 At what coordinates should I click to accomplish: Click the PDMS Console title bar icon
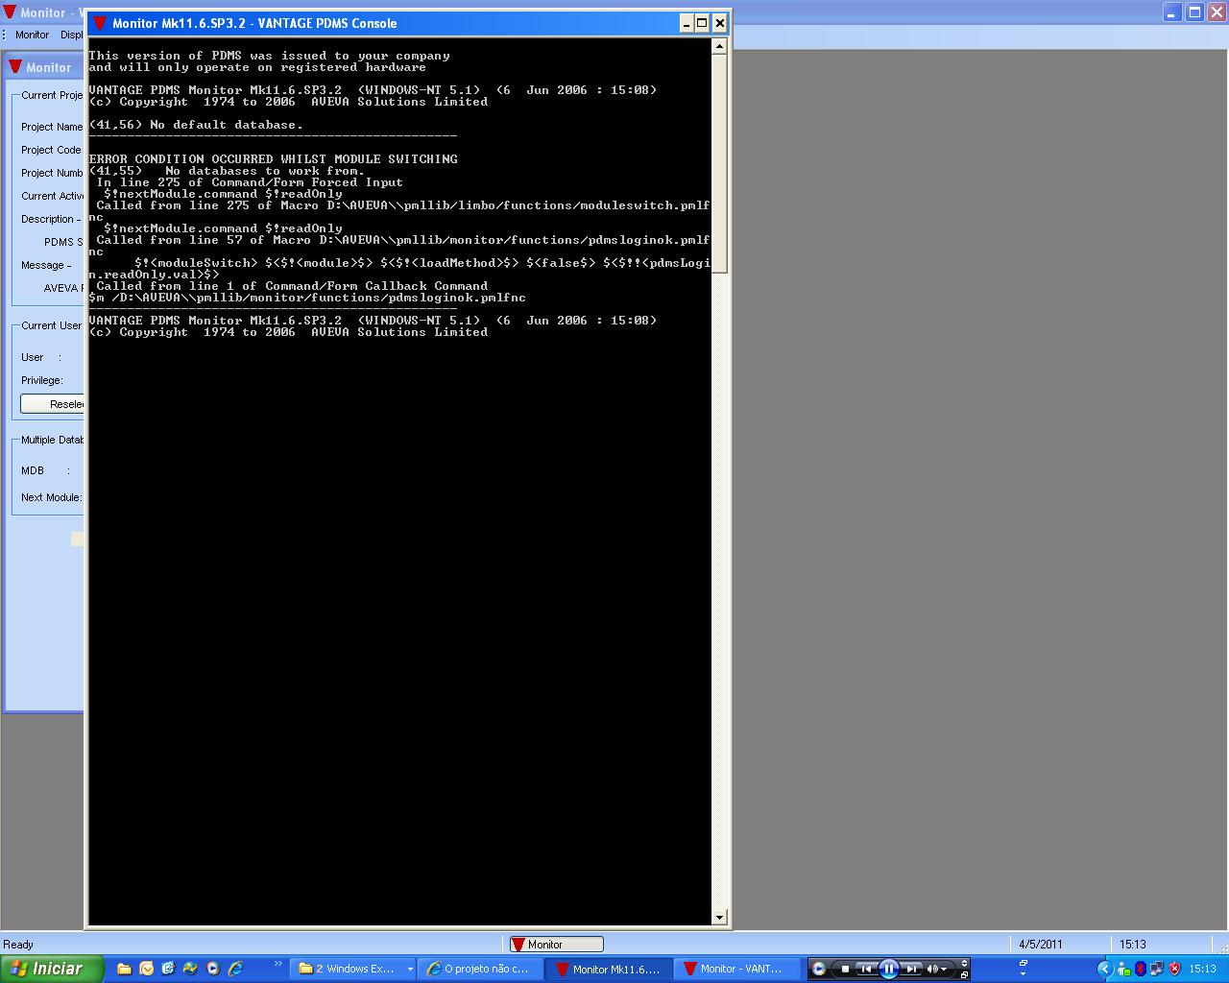point(100,23)
